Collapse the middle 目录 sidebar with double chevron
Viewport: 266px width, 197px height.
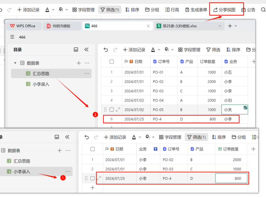(86, 50)
